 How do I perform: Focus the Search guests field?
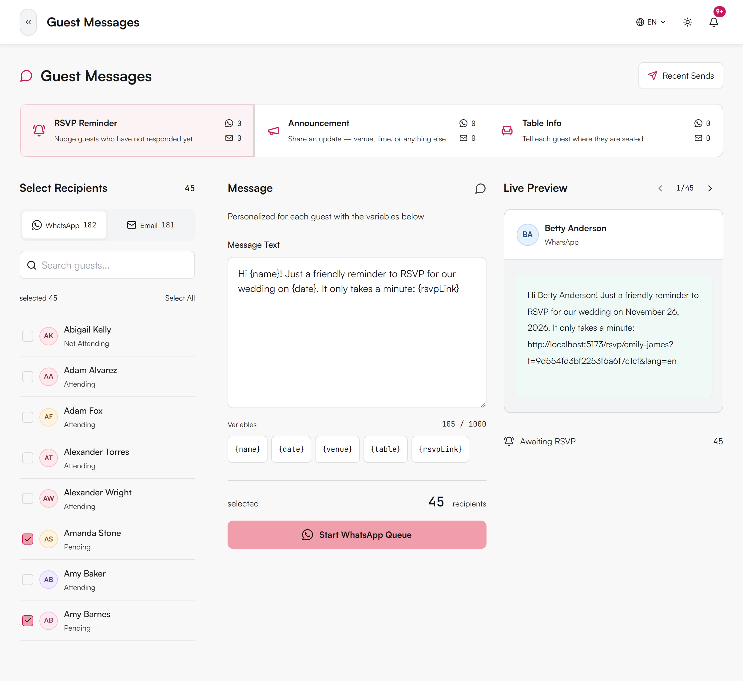pos(107,265)
